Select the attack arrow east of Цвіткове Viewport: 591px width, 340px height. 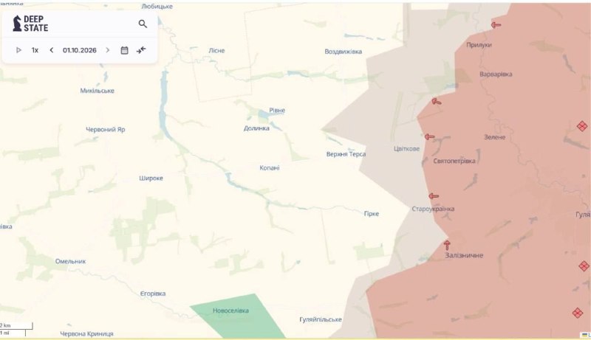pyautogui.click(x=430, y=137)
